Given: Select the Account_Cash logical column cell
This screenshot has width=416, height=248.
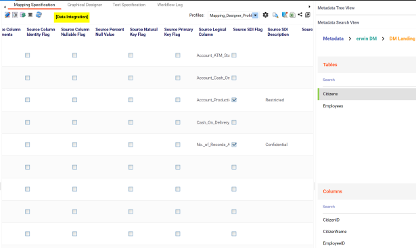Looking at the screenshot, I should point(213,78).
